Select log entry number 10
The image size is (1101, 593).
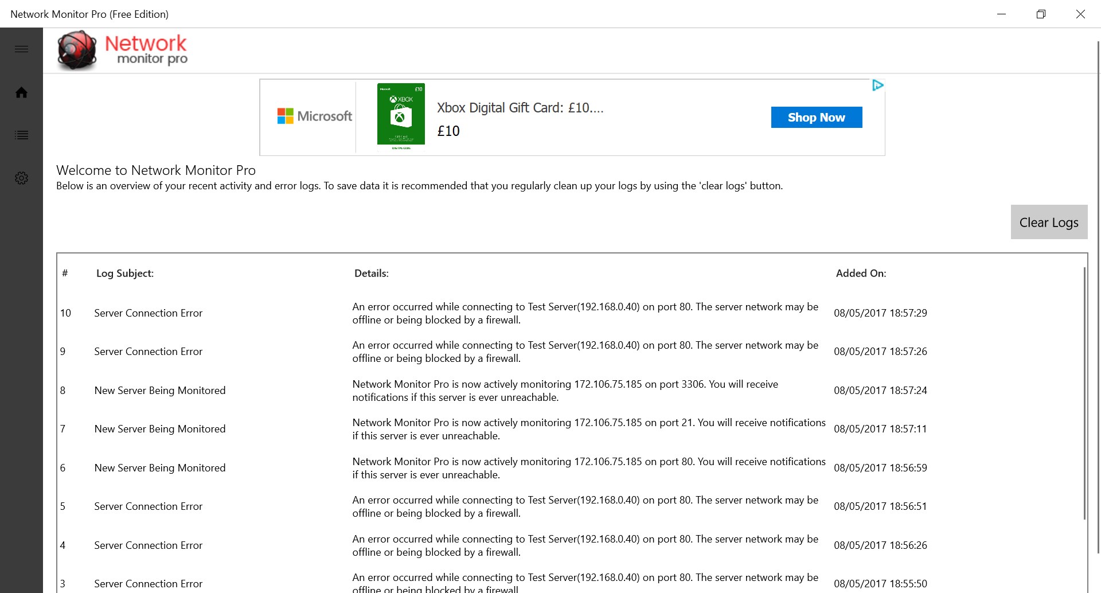[149, 313]
